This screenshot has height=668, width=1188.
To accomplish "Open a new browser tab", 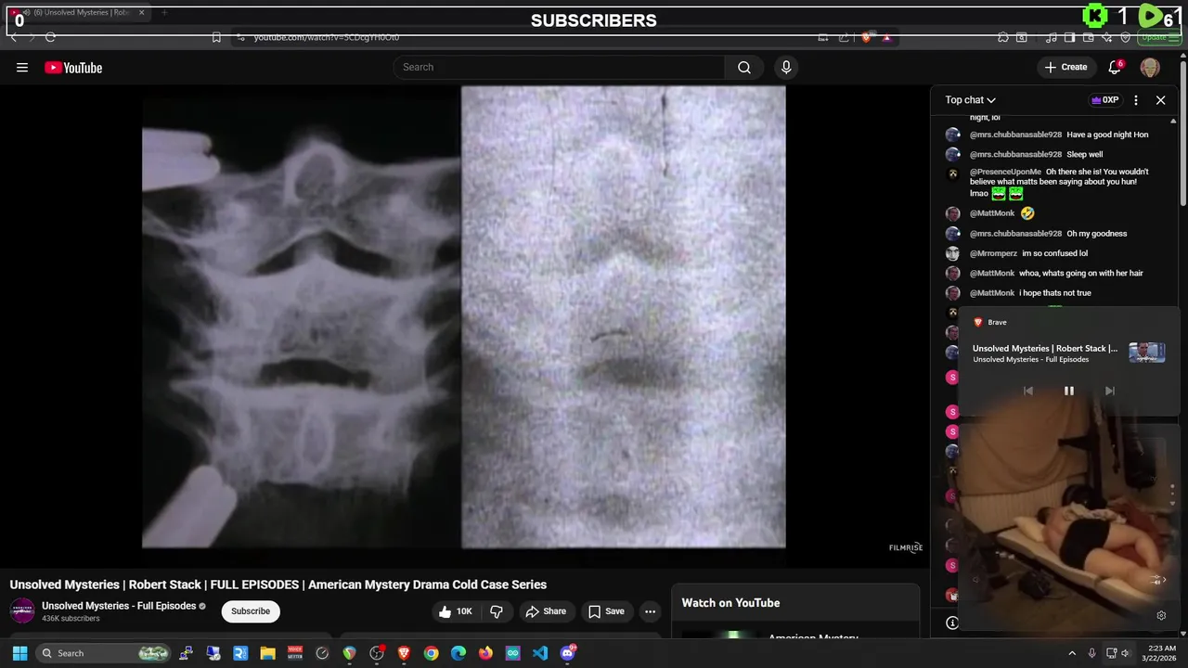I will click(164, 13).
